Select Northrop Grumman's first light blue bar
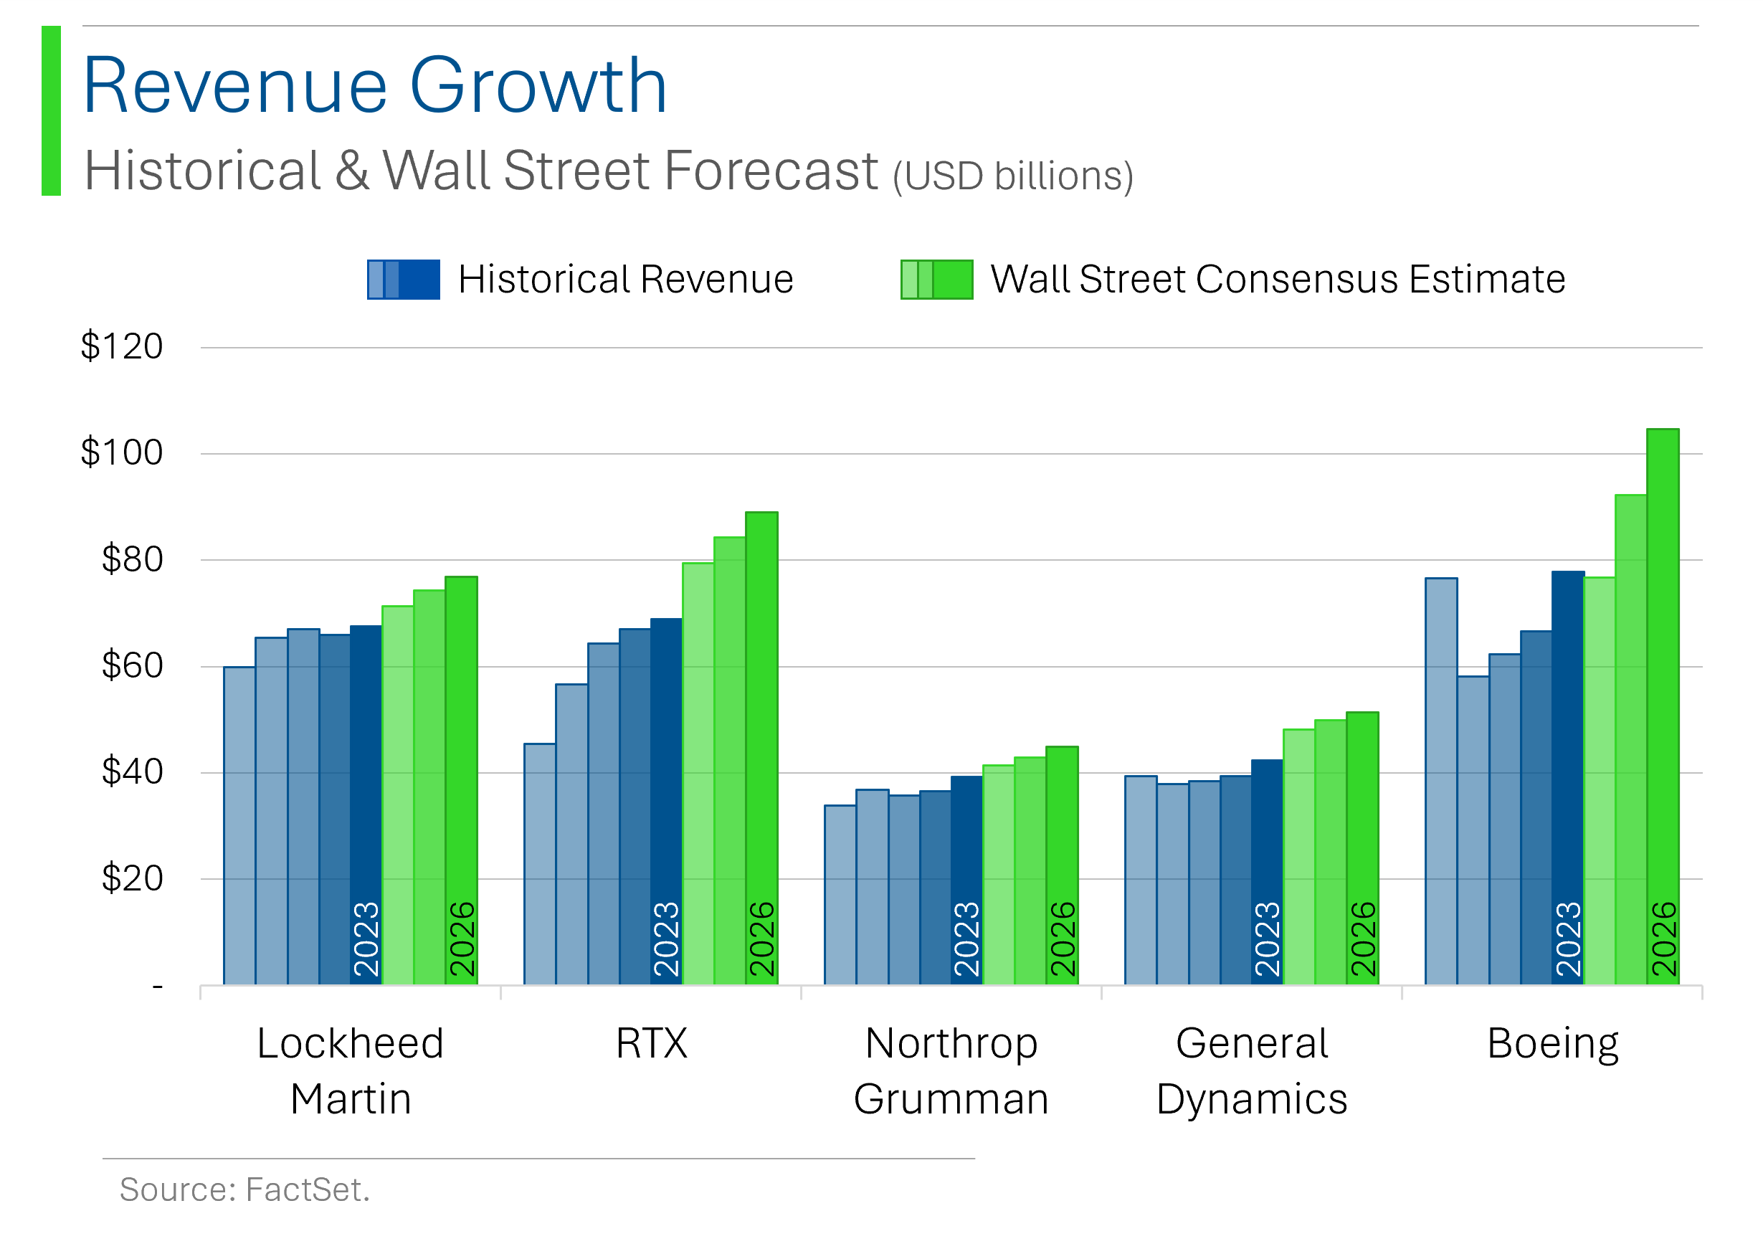The width and height of the screenshot is (1763, 1254). point(840,895)
